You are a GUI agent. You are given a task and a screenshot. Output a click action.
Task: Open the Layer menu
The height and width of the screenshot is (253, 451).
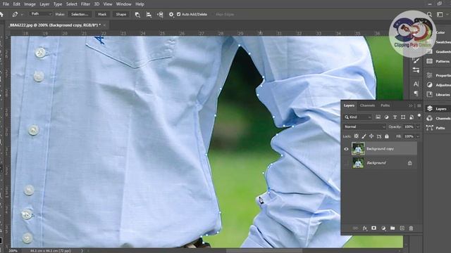(44, 4)
